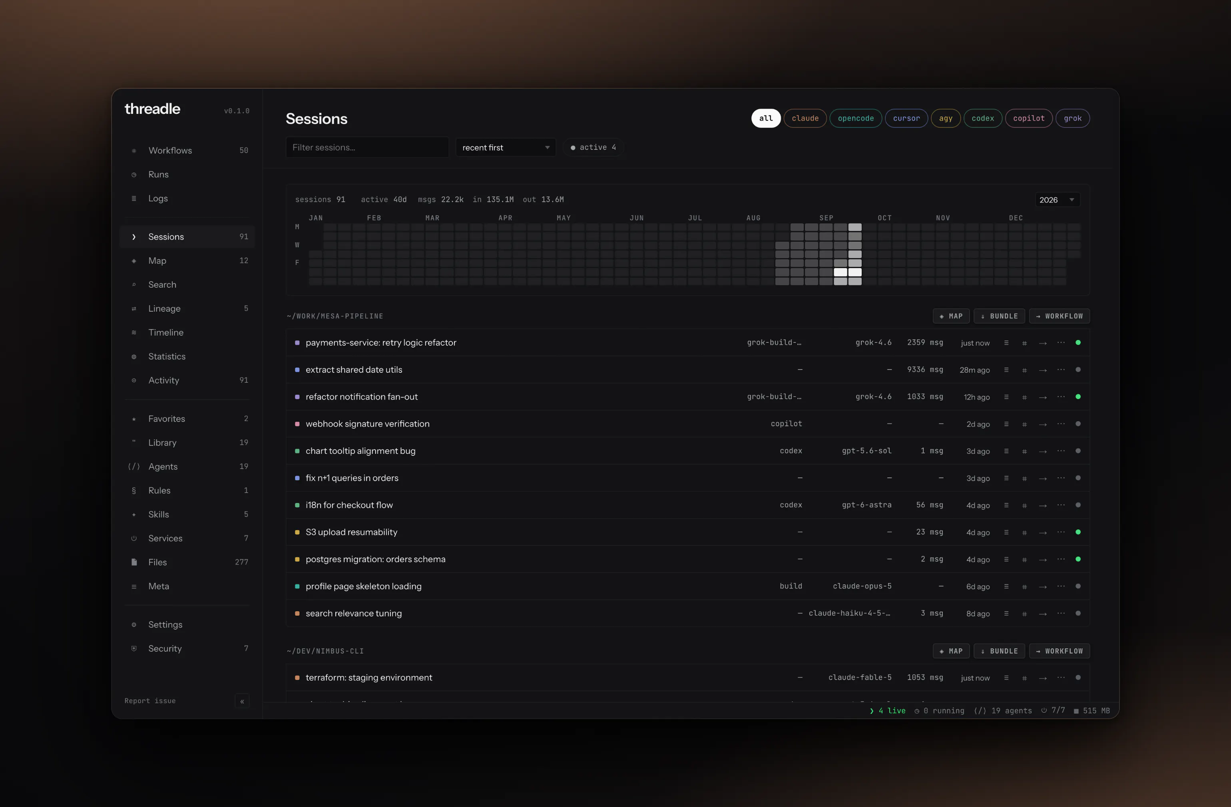Open the 2026 year dropdown
Viewport: 1231px width, 807px height.
click(x=1057, y=200)
